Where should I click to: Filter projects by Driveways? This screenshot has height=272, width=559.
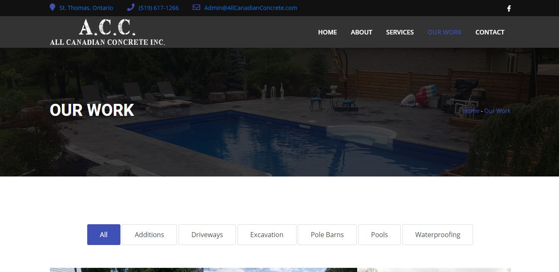tap(207, 235)
